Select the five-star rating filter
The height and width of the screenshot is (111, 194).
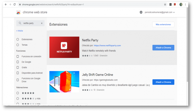(x=18, y=93)
